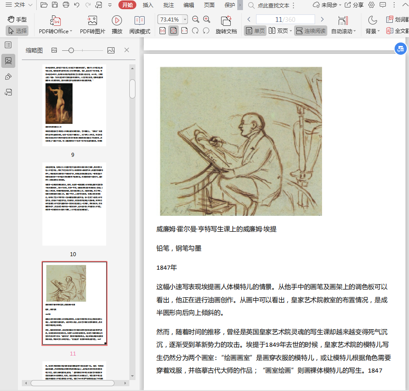
Task: Click 旋转文档 to rotate the document
Action: tap(226, 25)
